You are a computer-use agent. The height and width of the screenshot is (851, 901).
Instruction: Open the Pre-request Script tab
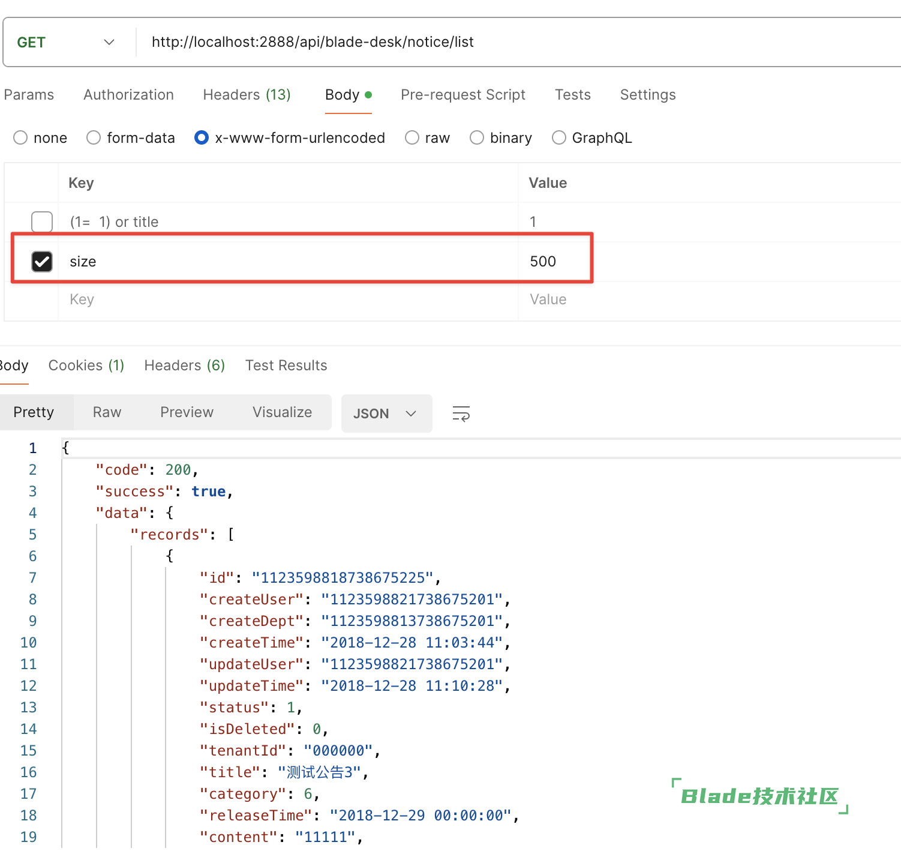tap(463, 95)
